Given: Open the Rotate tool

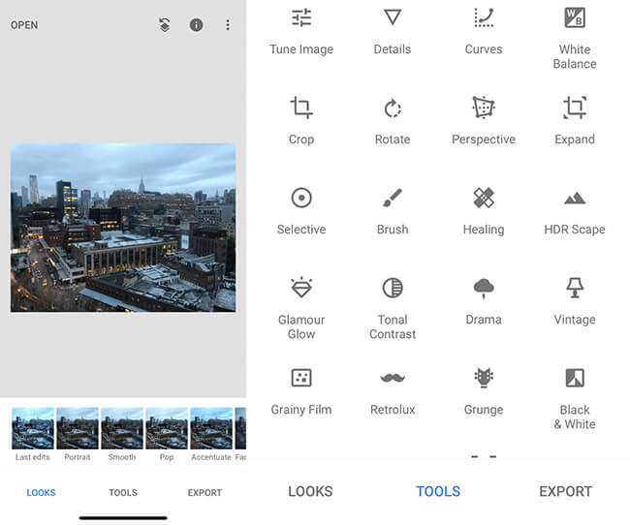Looking at the screenshot, I should (x=393, y=121).
